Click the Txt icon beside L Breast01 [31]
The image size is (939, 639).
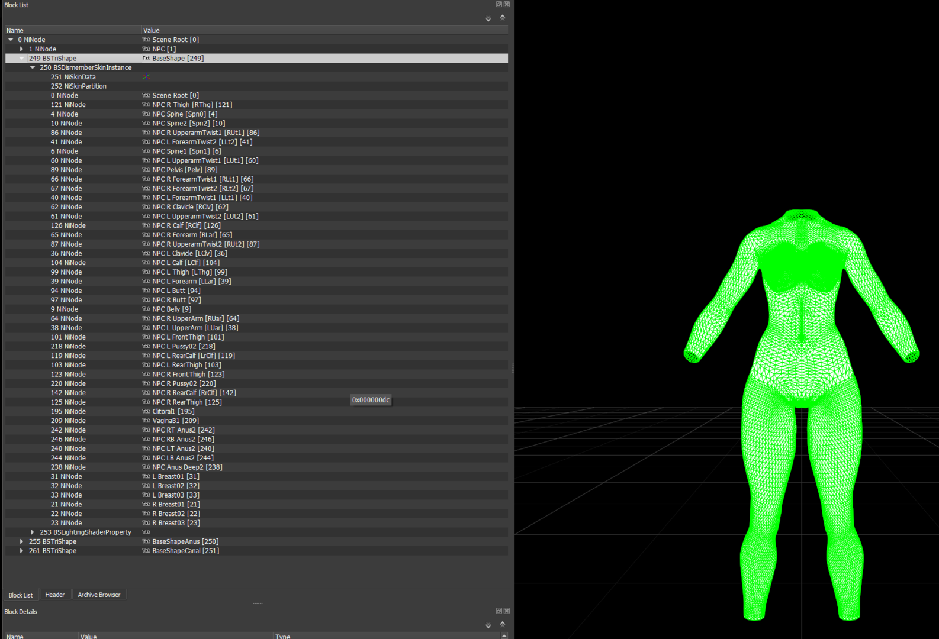tap(146, 476)
